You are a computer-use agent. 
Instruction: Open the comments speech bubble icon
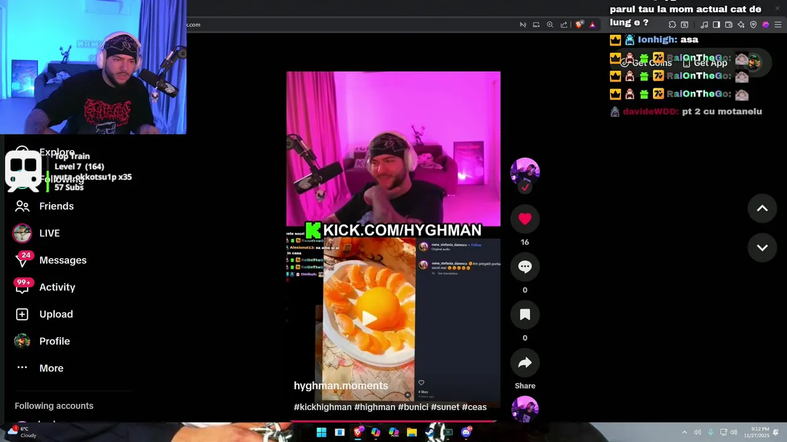click(x=524, y=266)
